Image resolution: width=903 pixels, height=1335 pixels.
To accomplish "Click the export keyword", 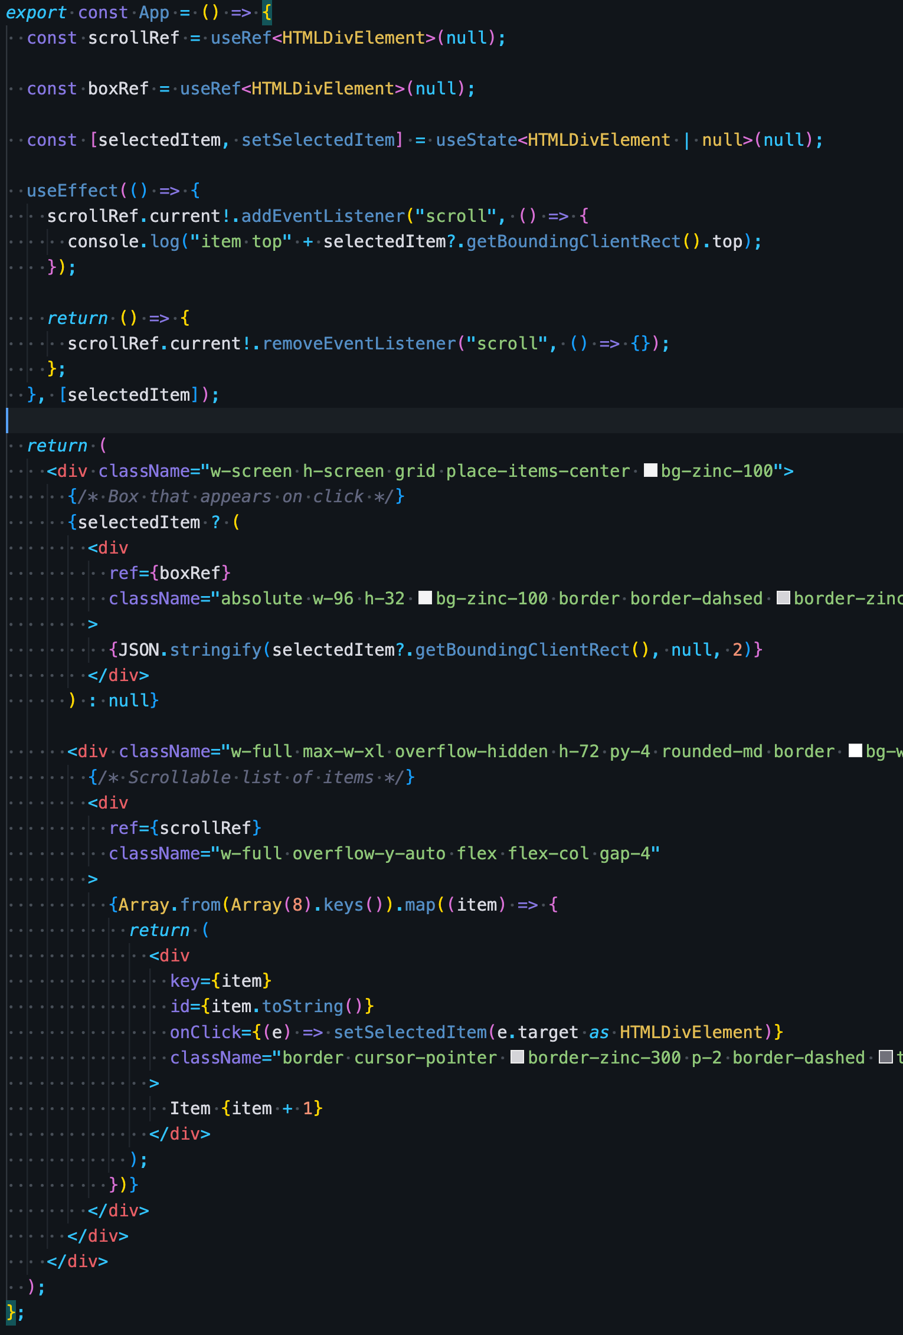I will coord(36,12).
